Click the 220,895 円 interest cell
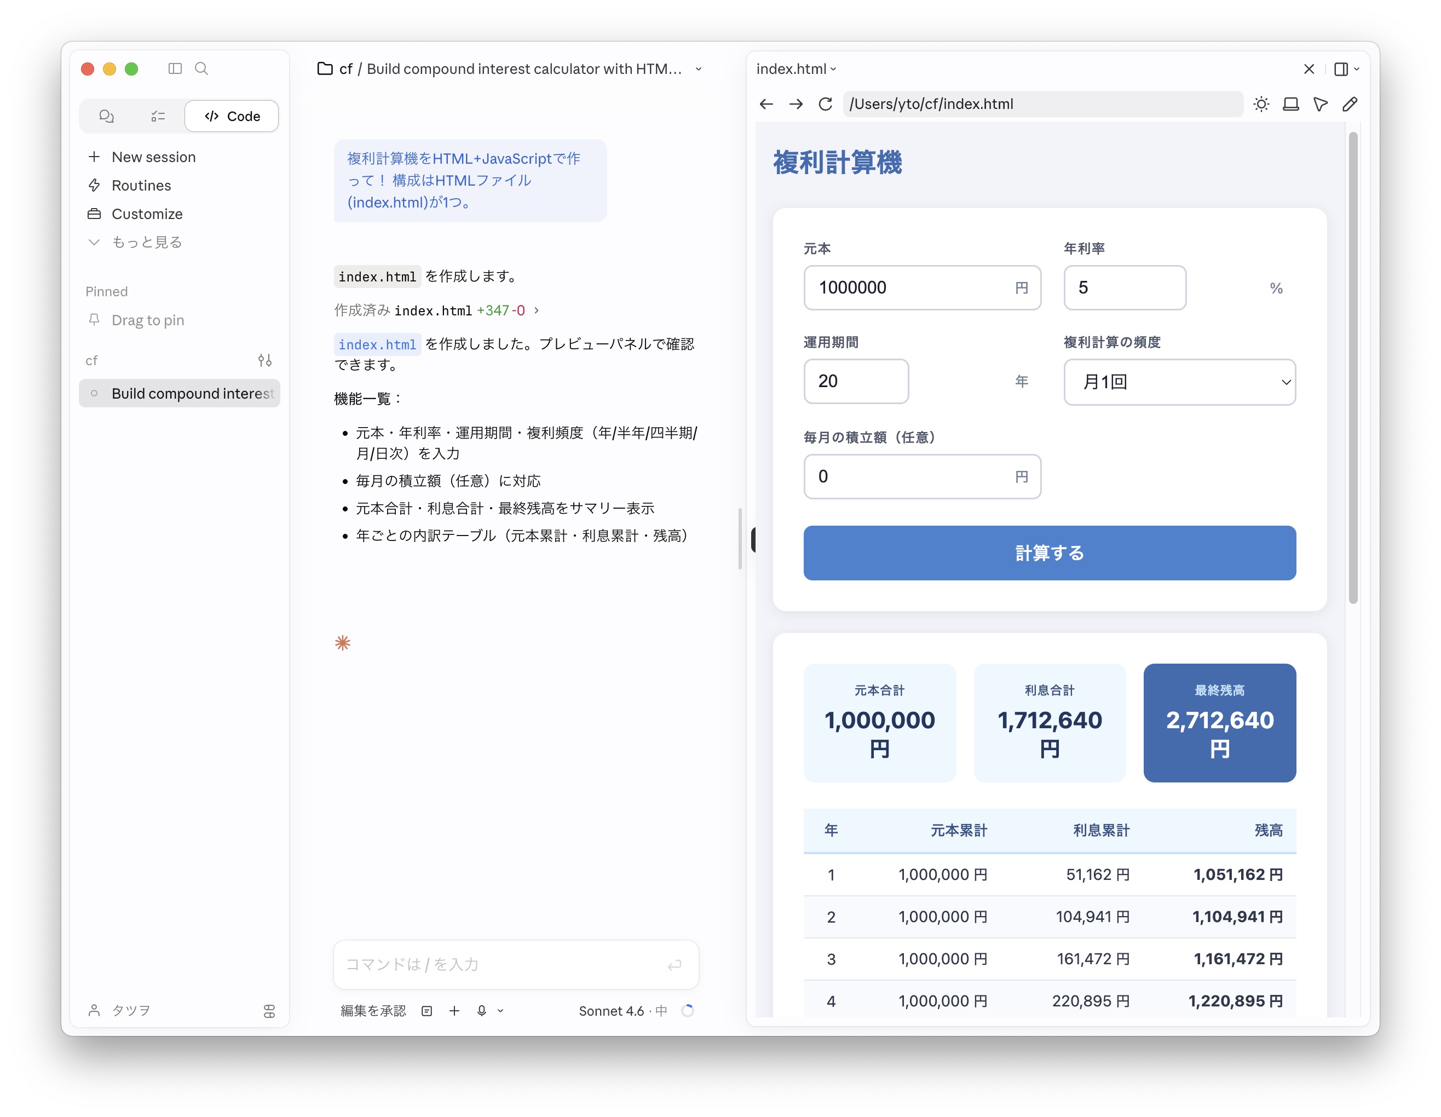The width and height of the screenshot is (1441, 1117). click(x=1091, y=1001)
